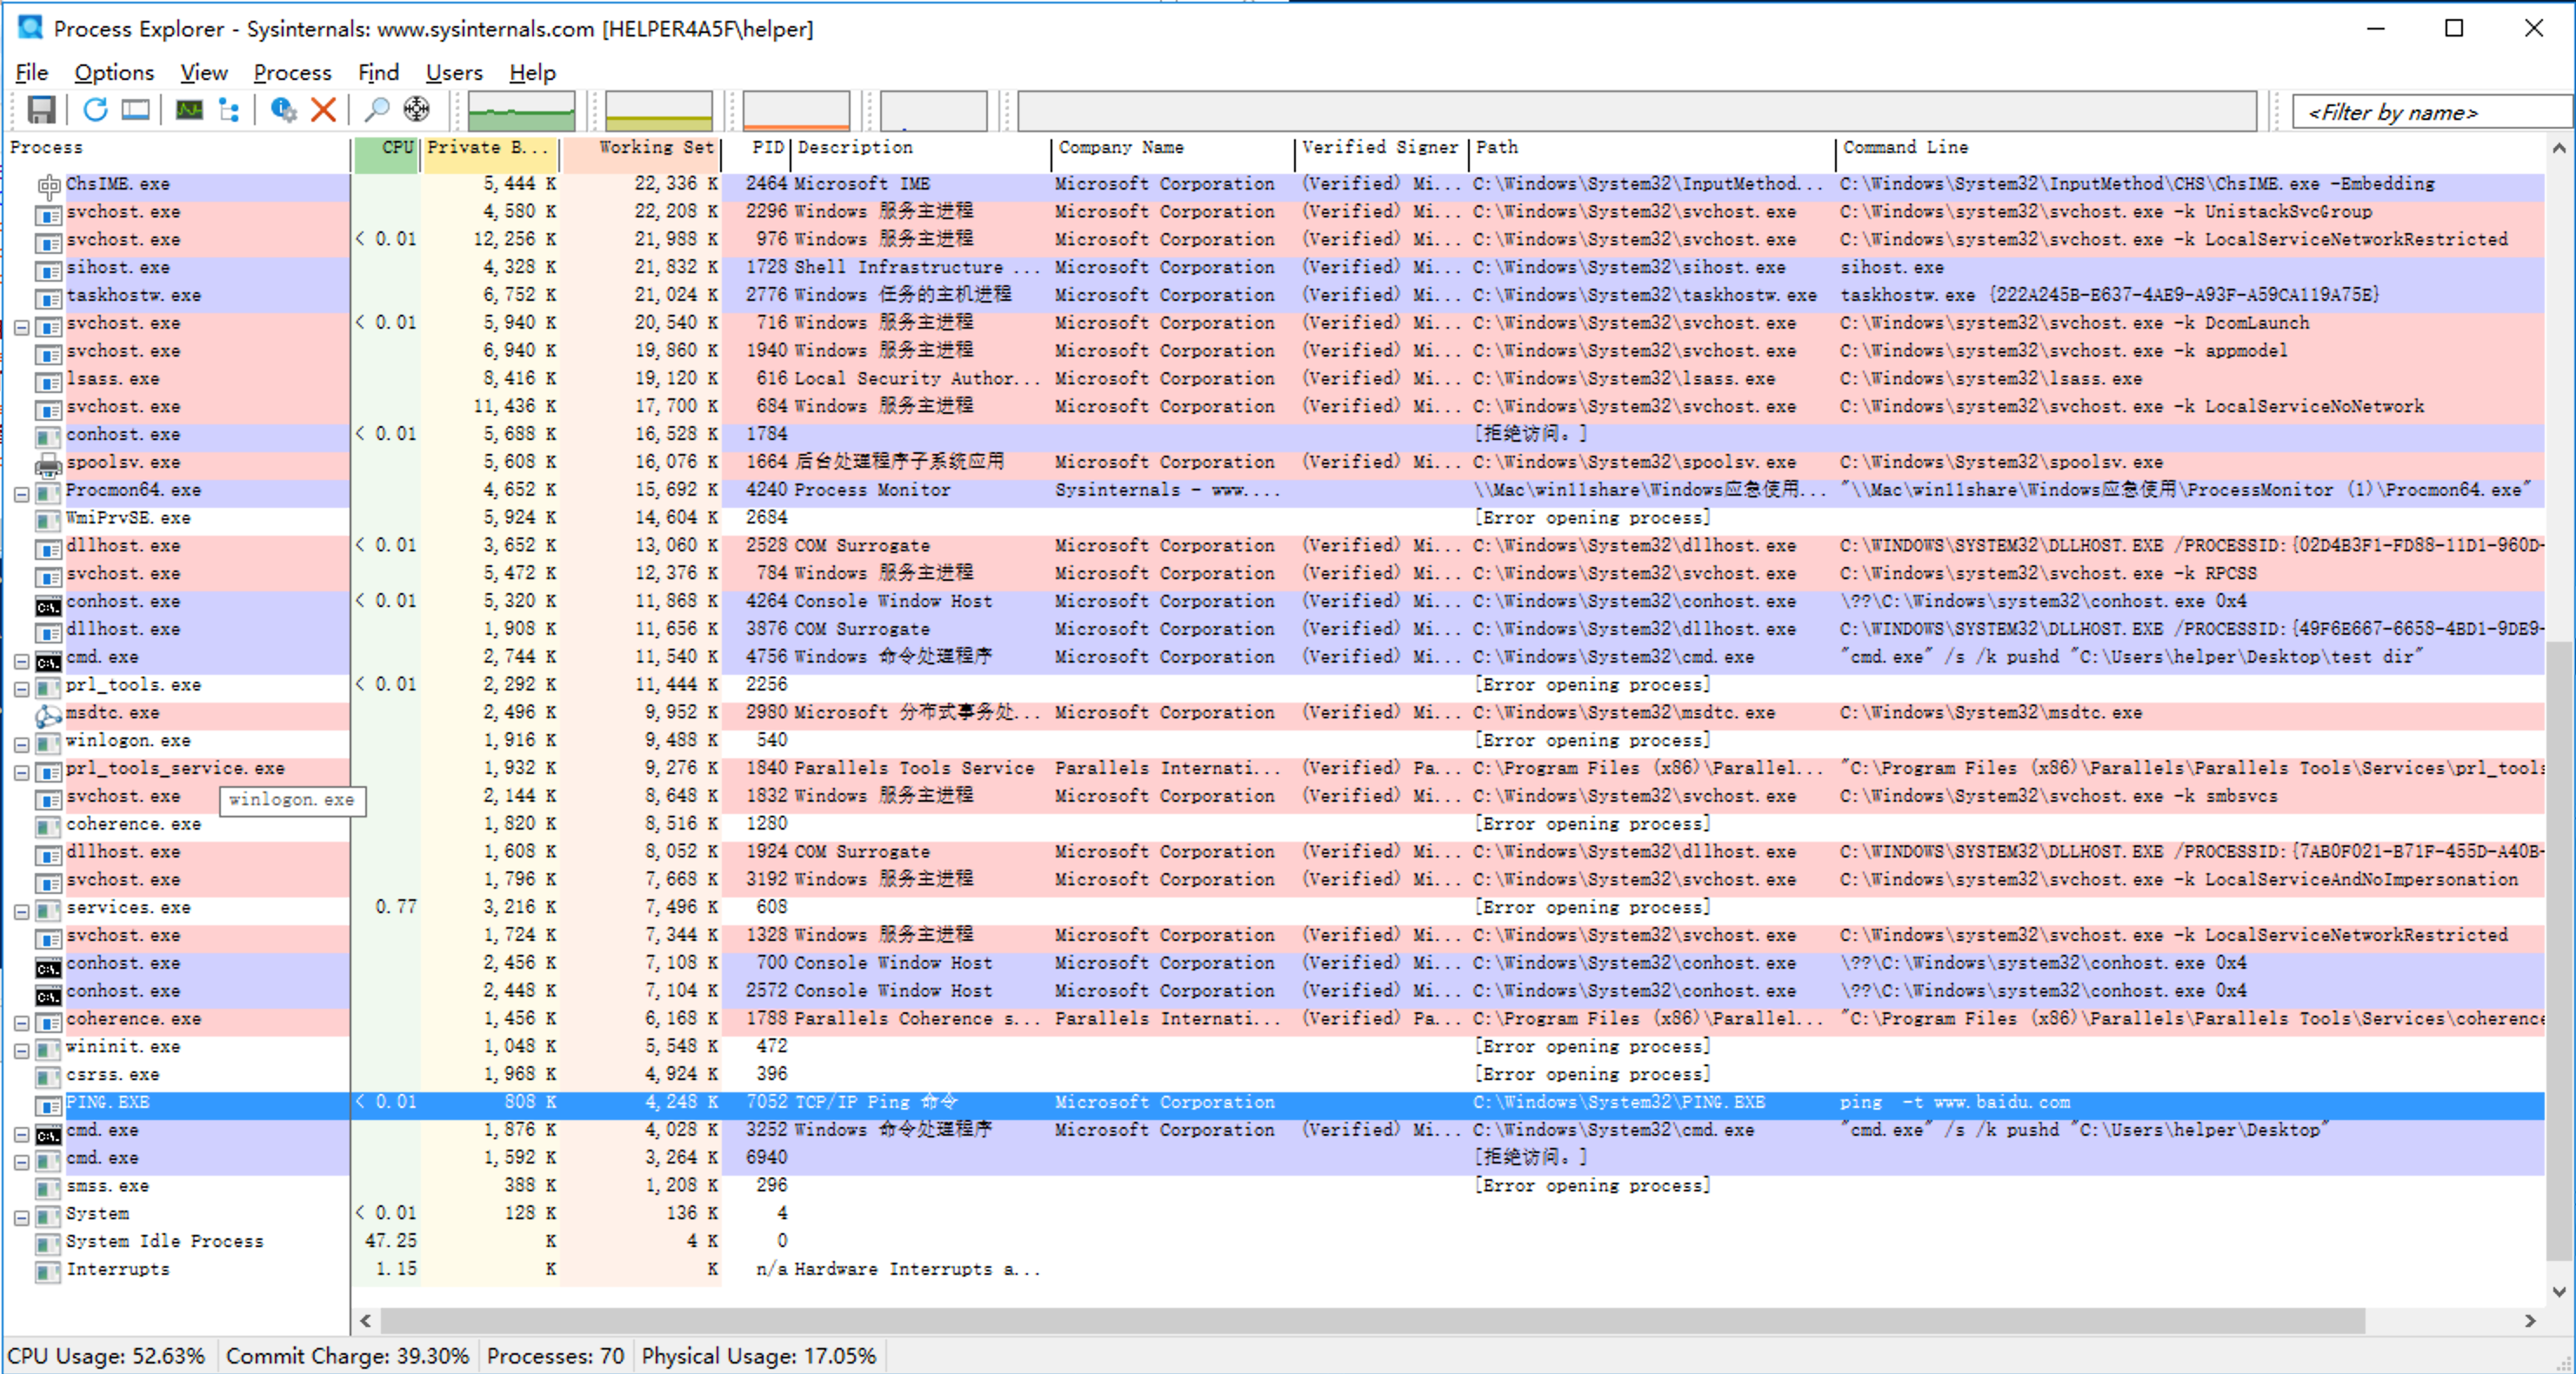Collapse the wininit.exe tree node
This screenshot has width=2576, height=1374.
coord(21,1051)
